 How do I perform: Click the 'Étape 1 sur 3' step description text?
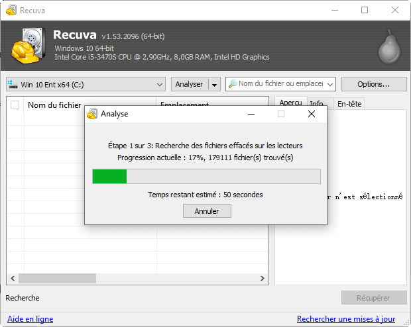[x=206, y=146]
